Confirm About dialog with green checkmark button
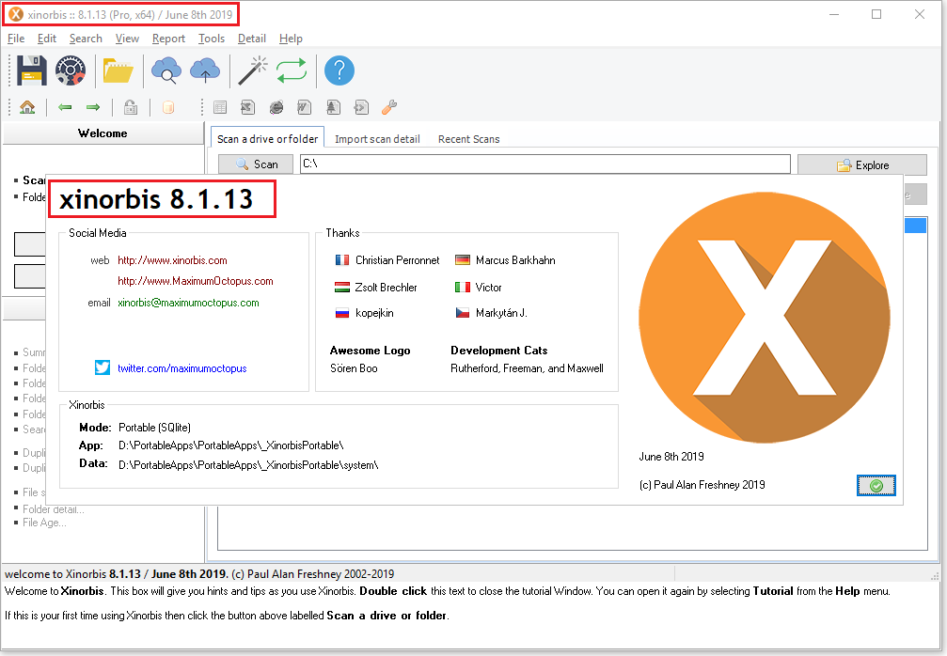Image resolution: width=947 pixels, height=656 pixels. point(876,485)
